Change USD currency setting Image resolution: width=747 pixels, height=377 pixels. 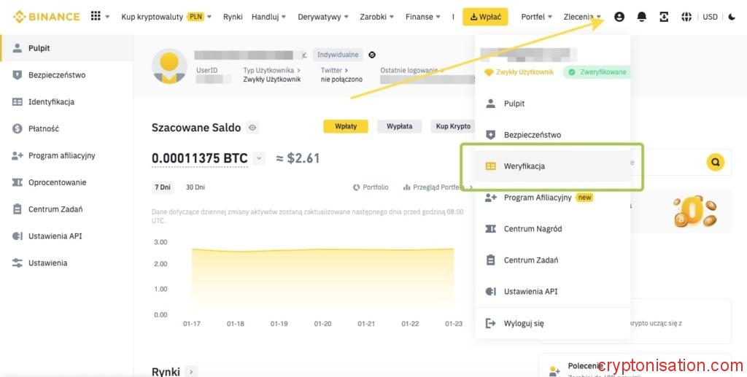click(710, 17)
